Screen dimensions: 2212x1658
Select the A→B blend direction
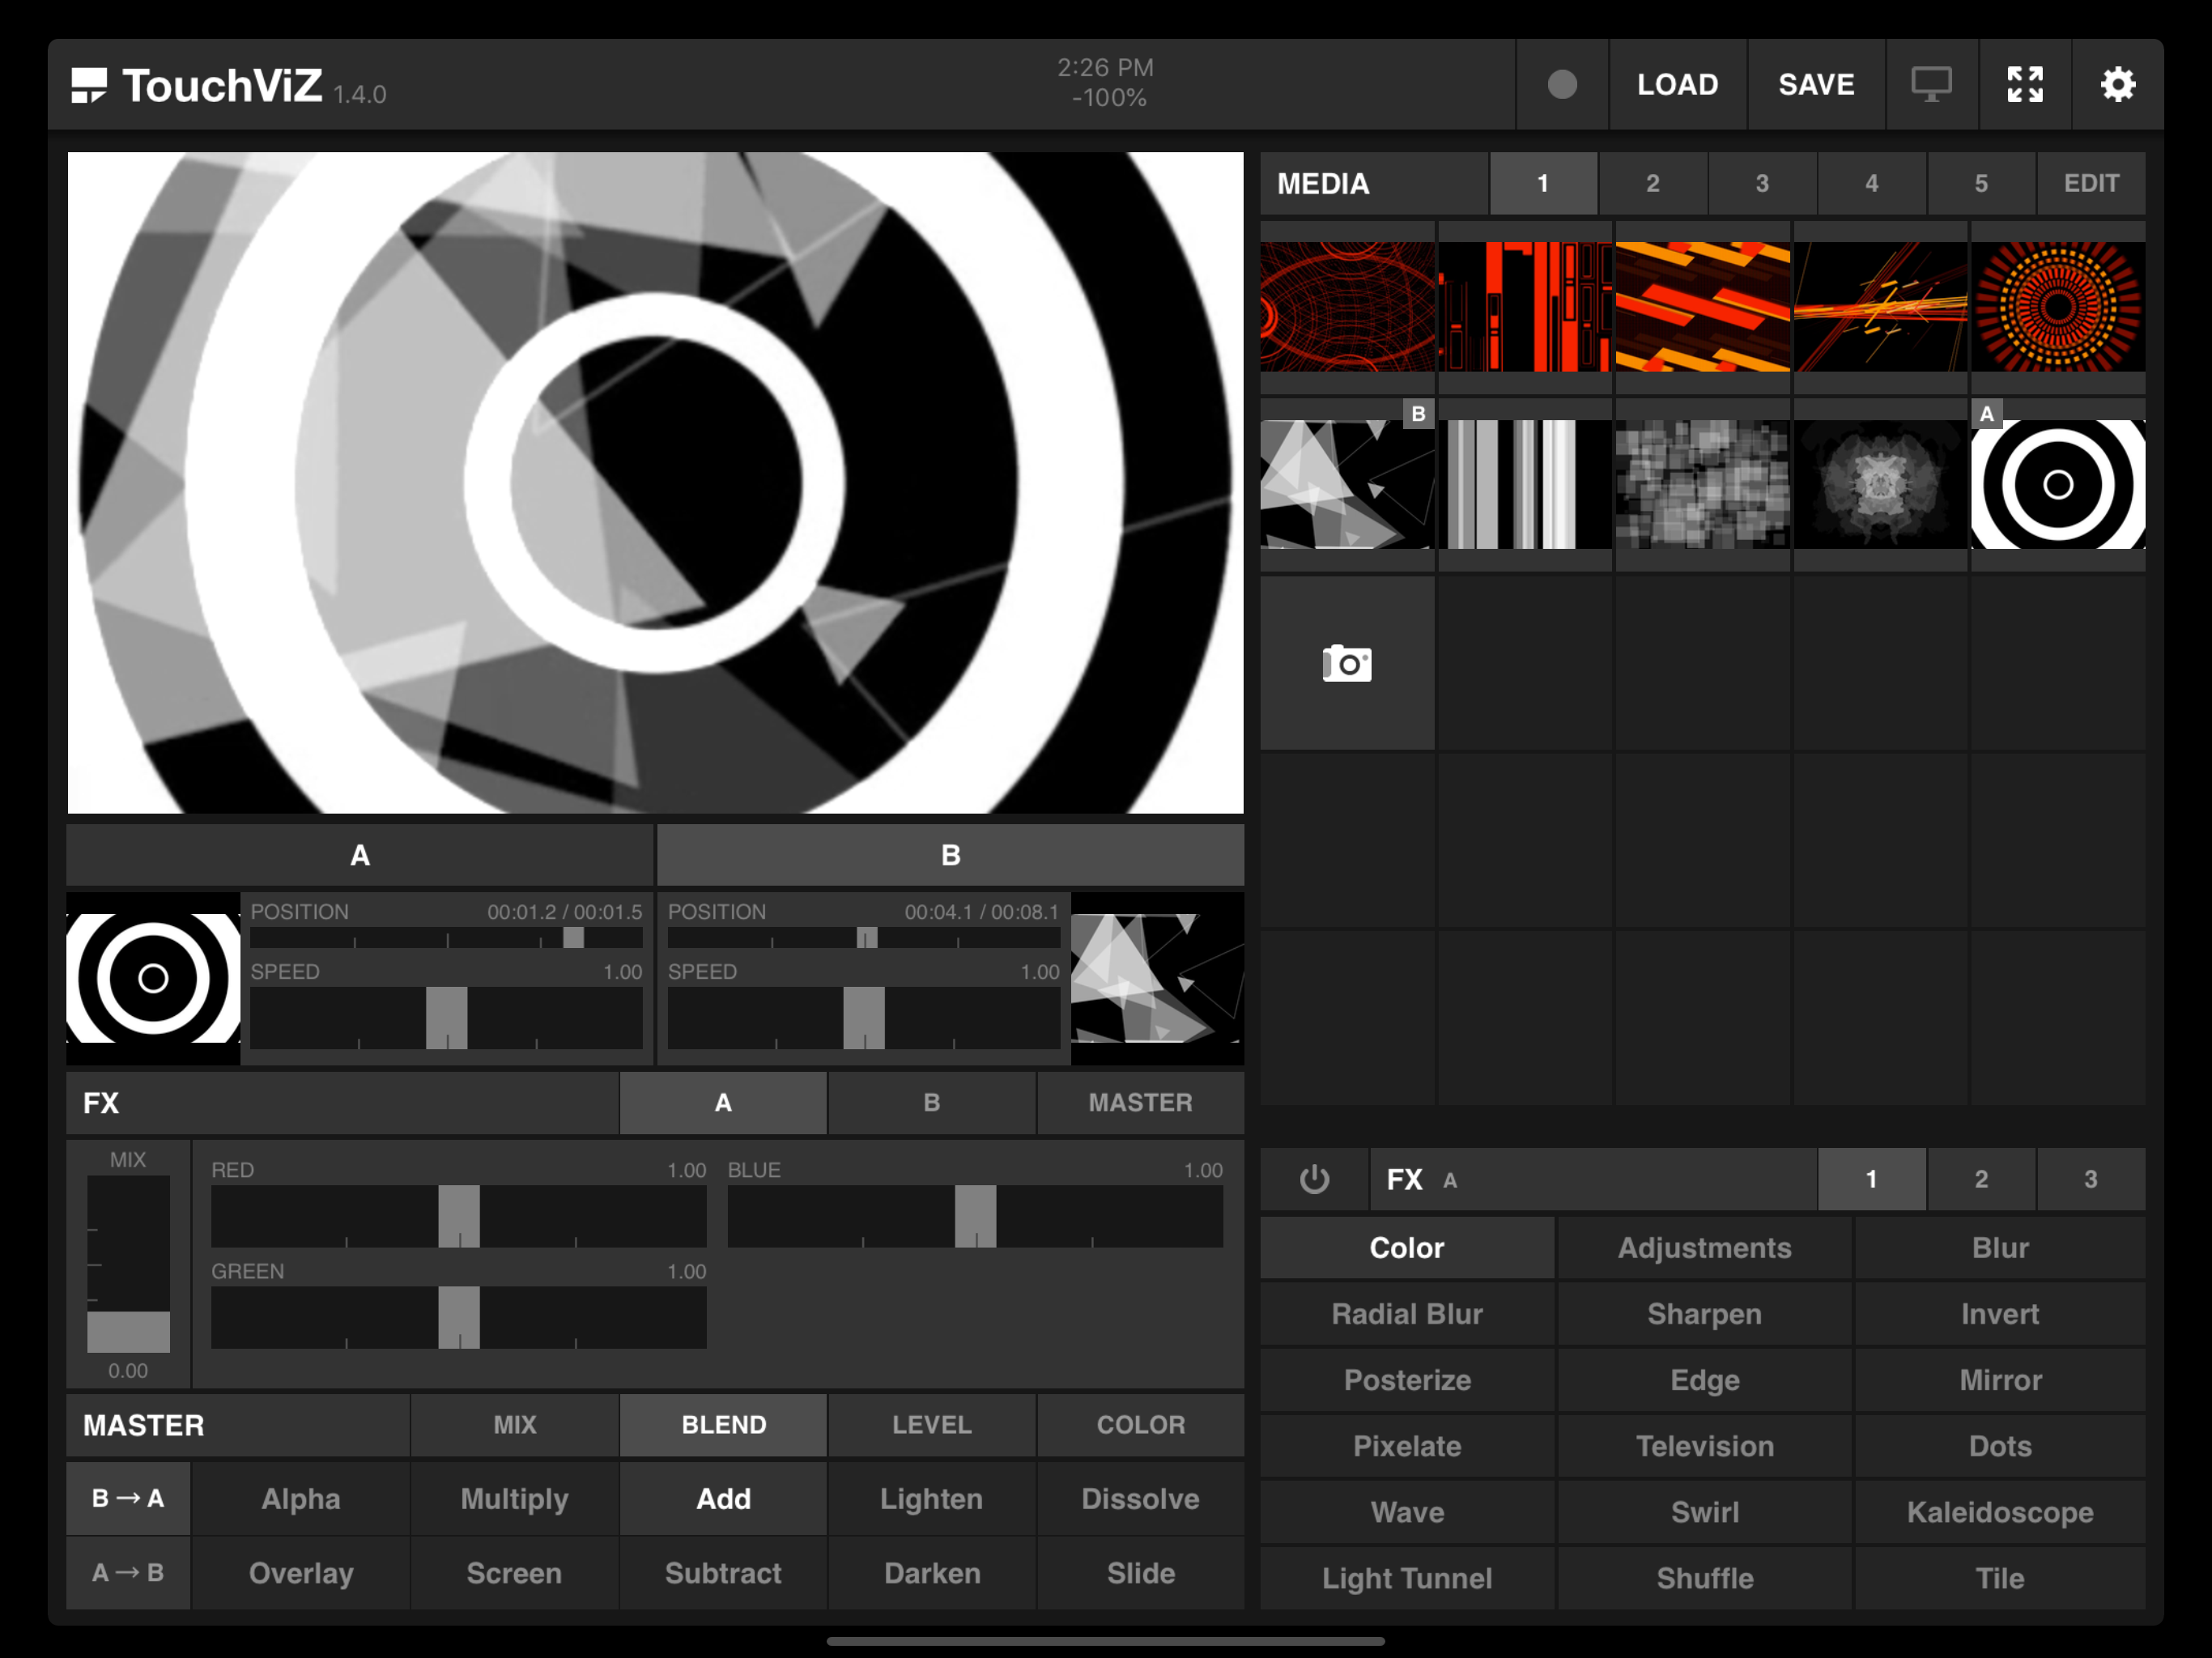point(128,1572)
